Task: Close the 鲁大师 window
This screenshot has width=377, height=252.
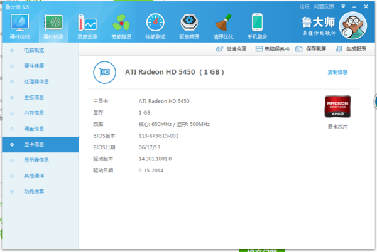Action: pos(366,6)
